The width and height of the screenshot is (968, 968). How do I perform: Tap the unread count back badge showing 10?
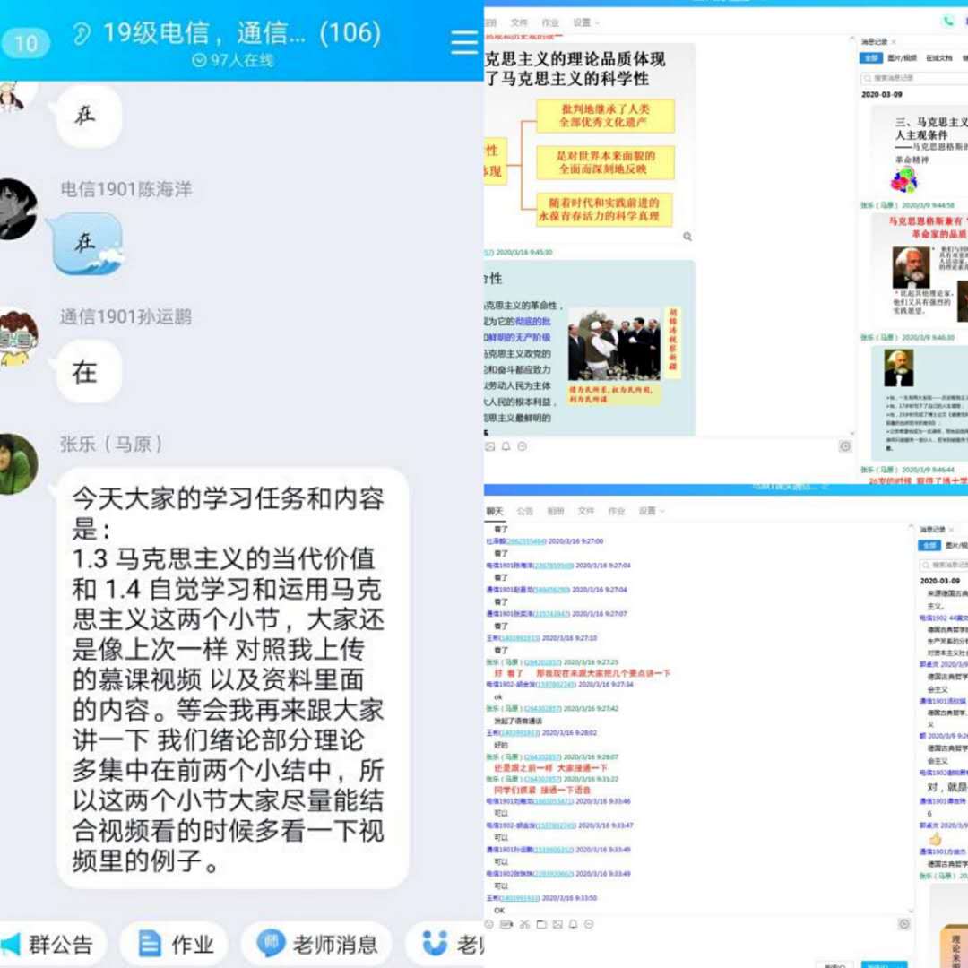(26, 43)
